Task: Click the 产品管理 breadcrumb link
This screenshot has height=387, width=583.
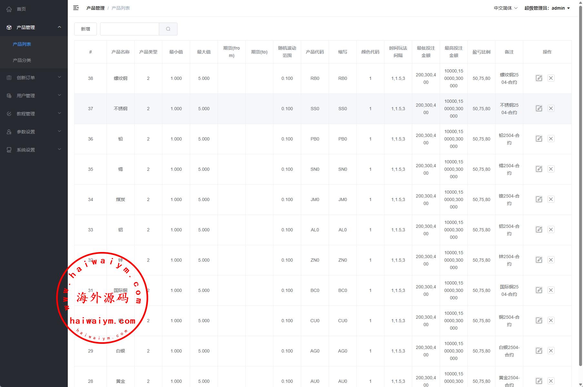Action: tap(95, 8)
